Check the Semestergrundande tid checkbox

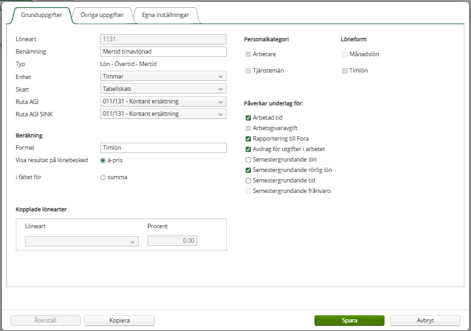click(248, 181)
